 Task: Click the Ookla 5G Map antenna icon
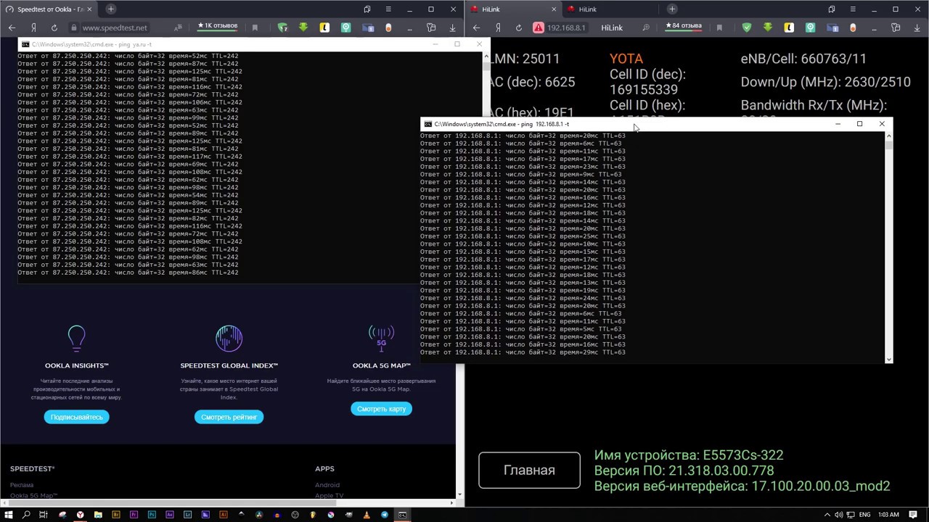click(x=381, y=338)
